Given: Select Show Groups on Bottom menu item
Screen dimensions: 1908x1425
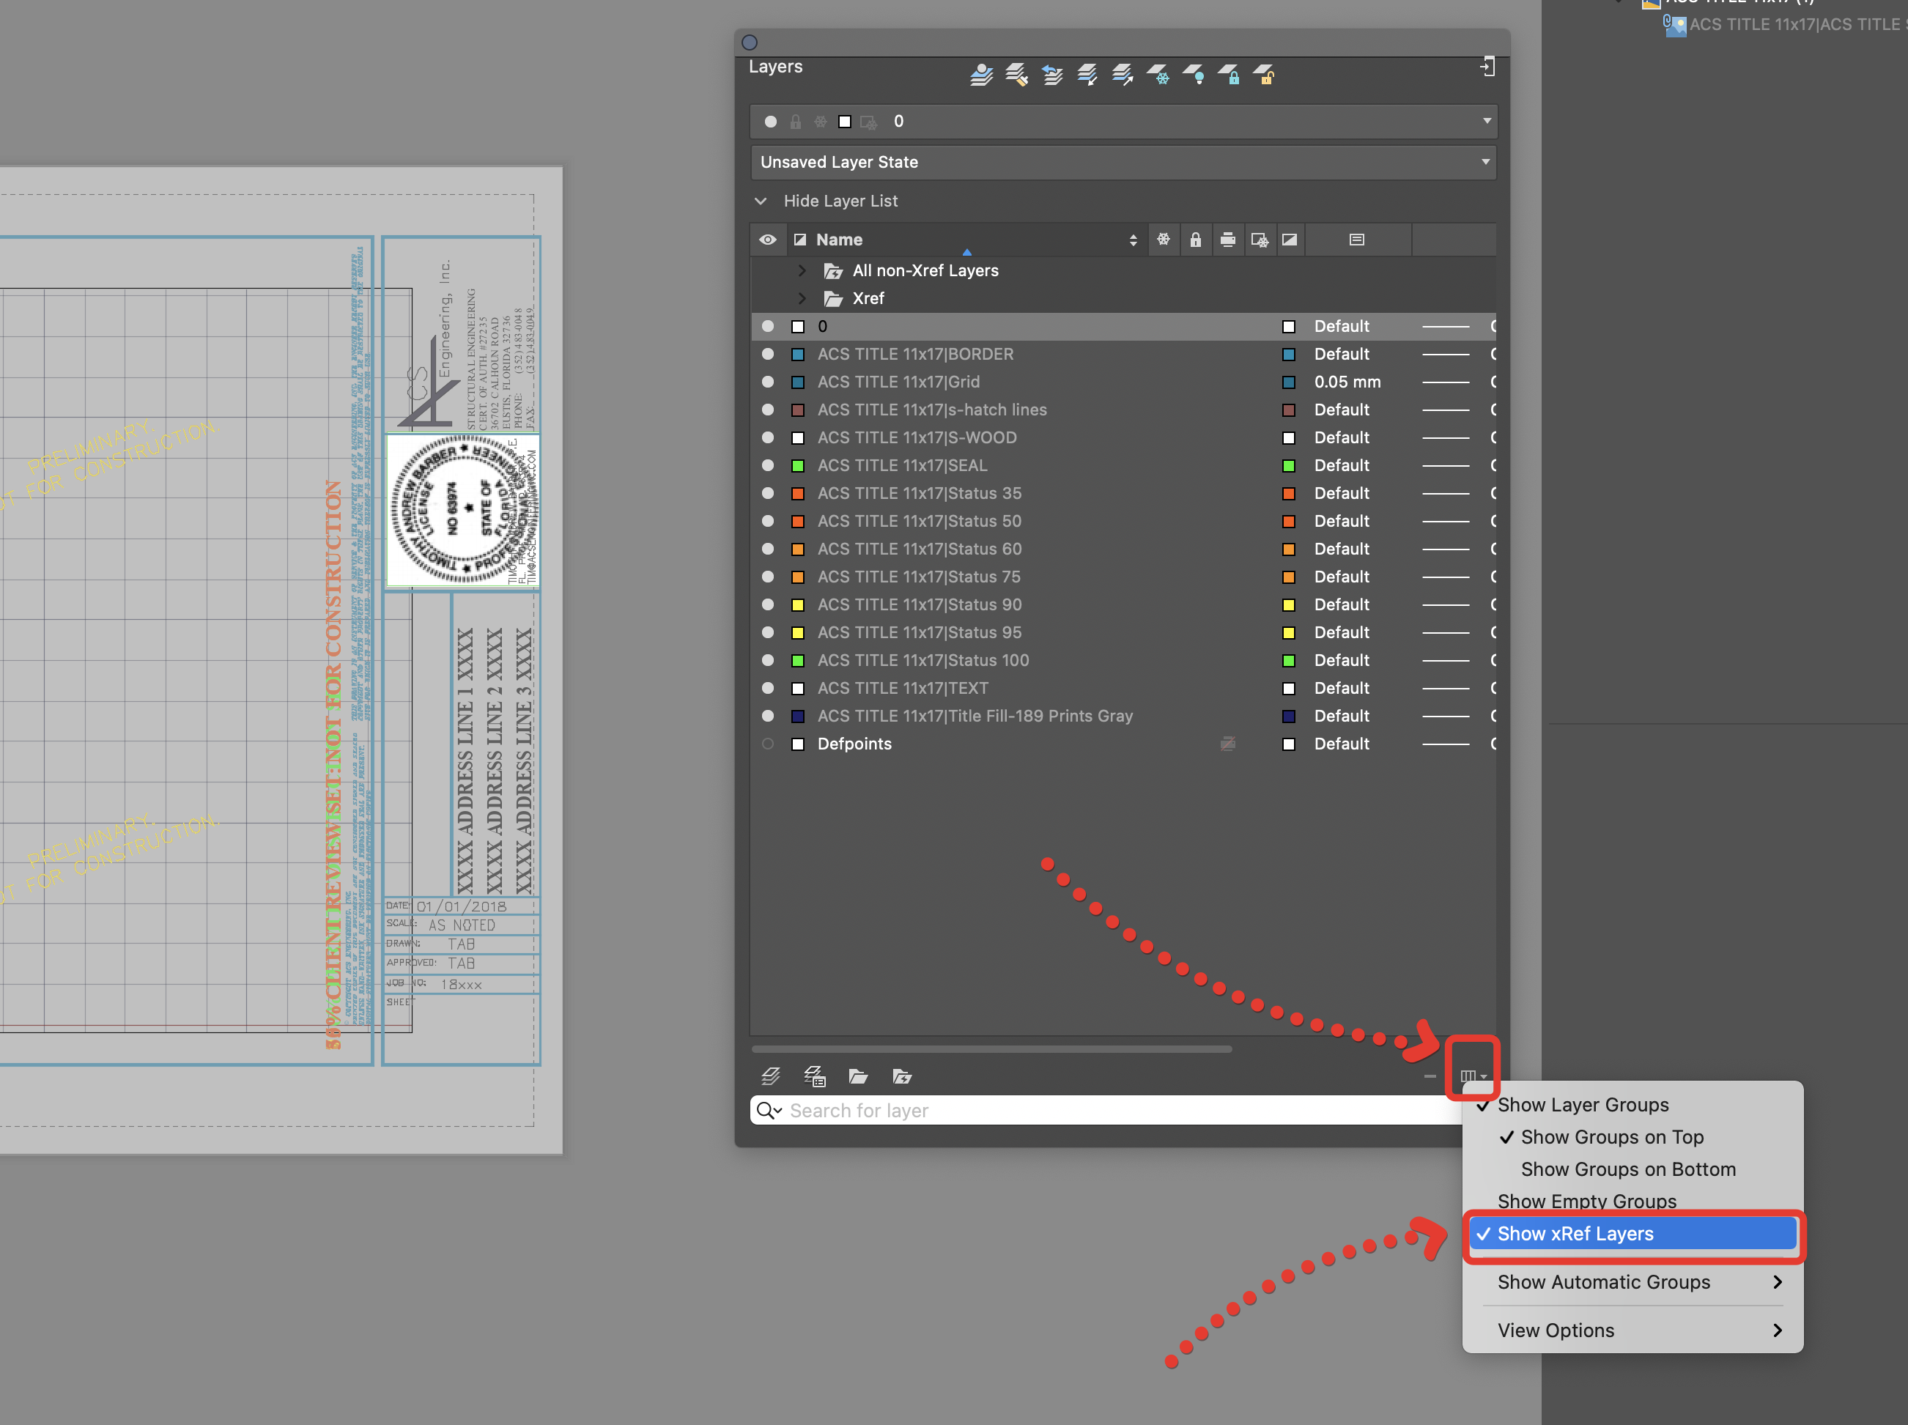Looking at the screenshot, I should (1627, 1169).
